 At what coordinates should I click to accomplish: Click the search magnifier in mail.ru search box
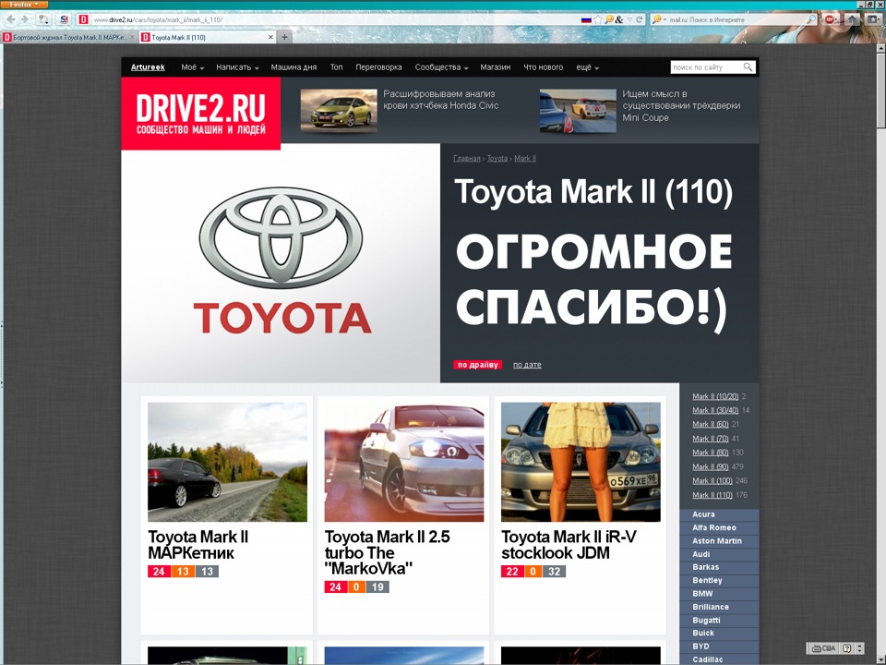coord(811,19)
